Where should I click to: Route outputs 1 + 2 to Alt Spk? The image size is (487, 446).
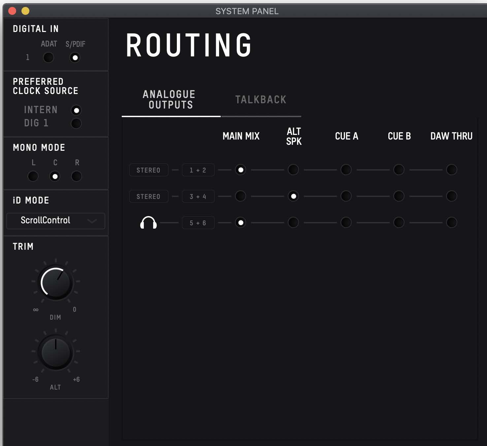click(293, 170)
